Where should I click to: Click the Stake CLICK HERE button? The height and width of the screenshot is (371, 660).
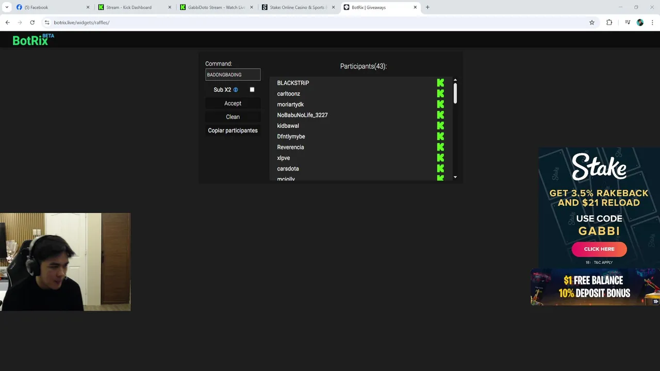tap(599, 249)
